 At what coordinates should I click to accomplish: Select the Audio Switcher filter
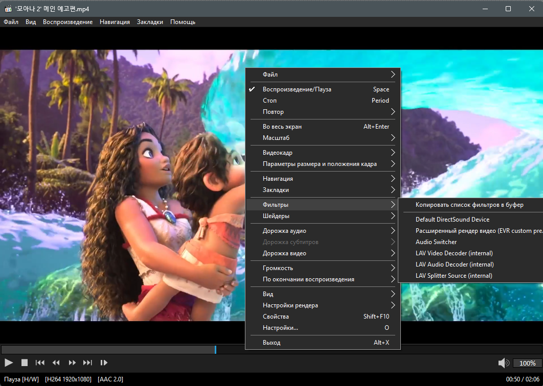471,242
